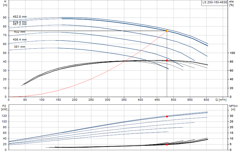The image size is (239, 155).
Task: Select the 482.6 mm impeller label
Action: tap(20, 17)
